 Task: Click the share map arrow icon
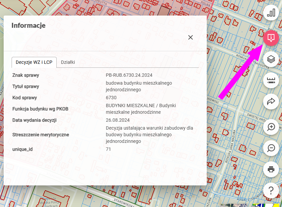tap(271, 102)
